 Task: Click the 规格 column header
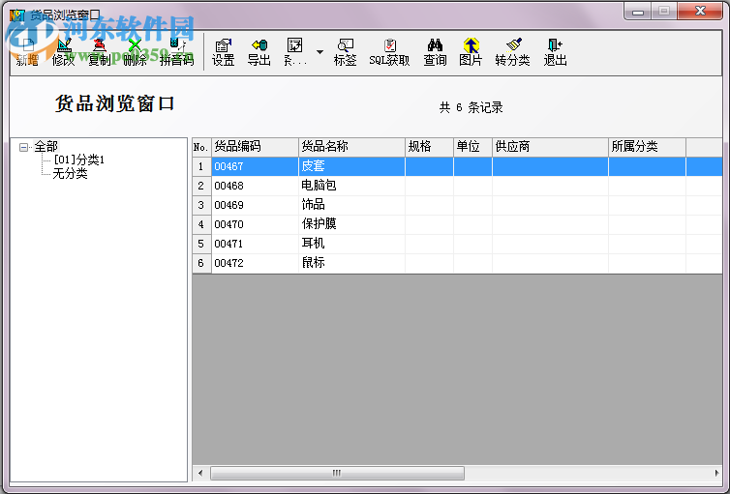[x=429, y=147]
